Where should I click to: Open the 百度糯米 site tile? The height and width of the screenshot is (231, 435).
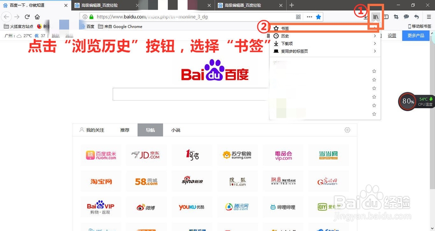coord(101,155)
